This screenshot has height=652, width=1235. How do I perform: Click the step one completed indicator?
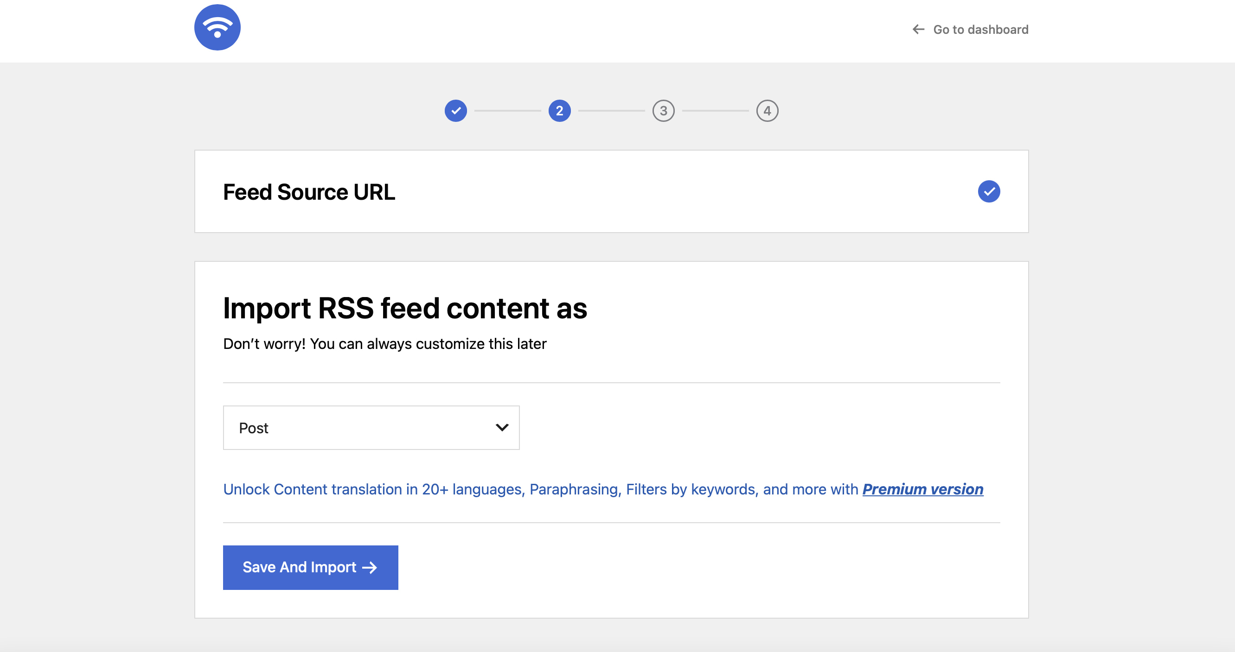pyautogui.click(x=455, y=110)
